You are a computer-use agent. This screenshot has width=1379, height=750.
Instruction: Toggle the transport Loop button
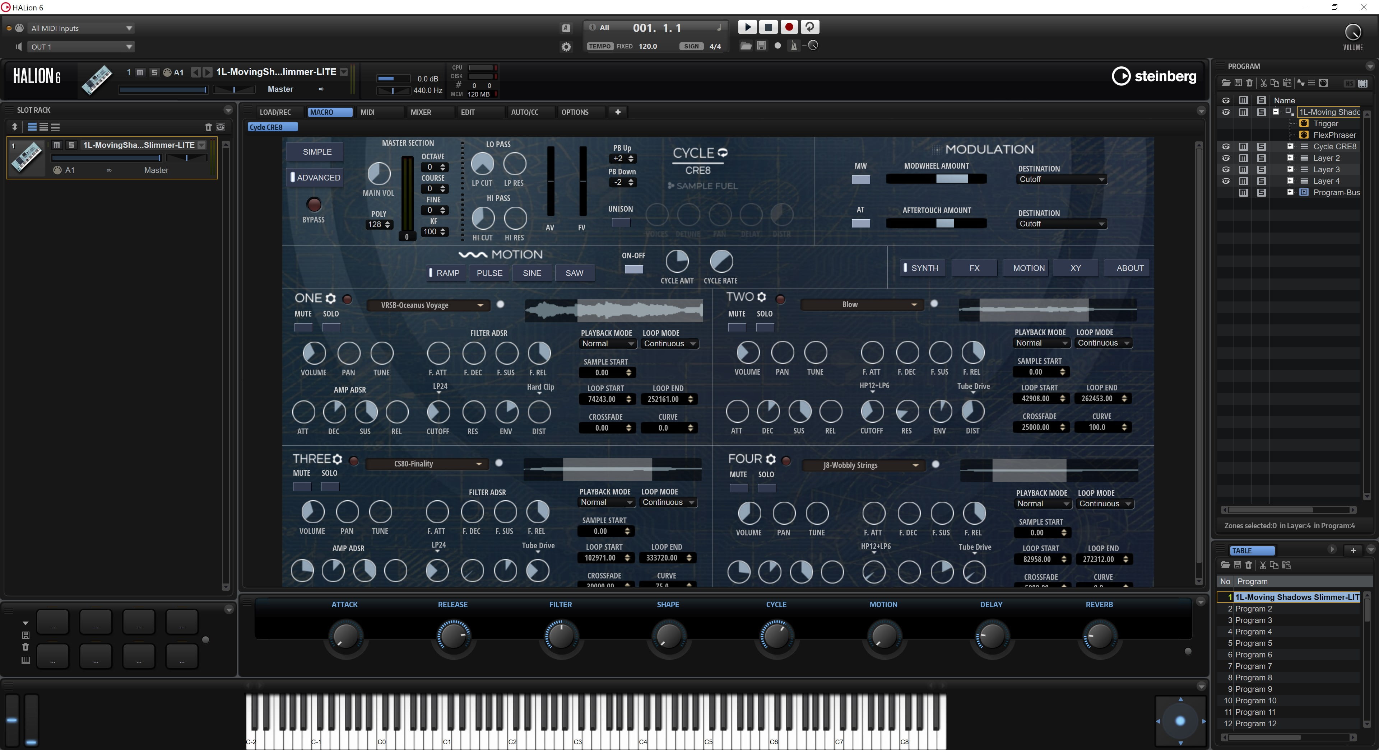point(809,27)
